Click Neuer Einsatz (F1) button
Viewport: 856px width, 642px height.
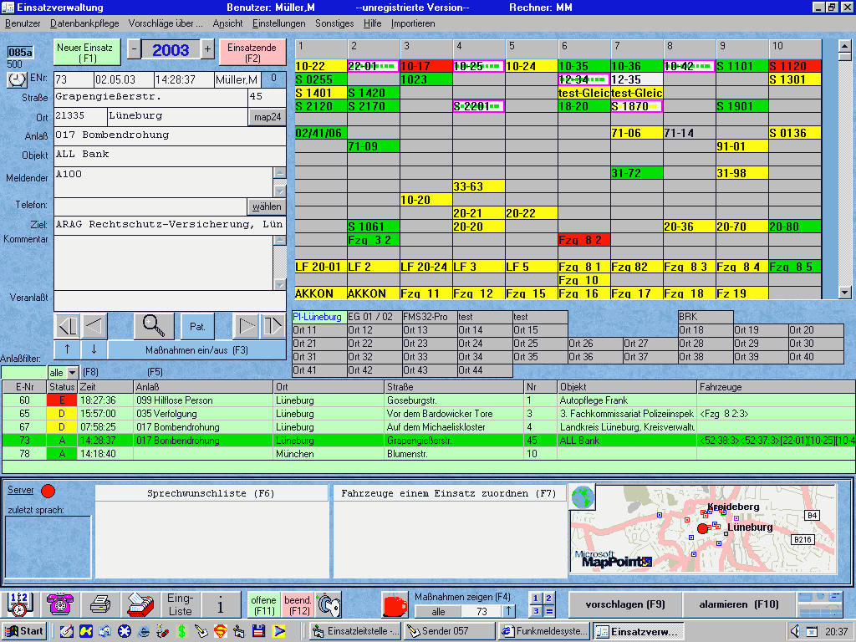point(88,53)
